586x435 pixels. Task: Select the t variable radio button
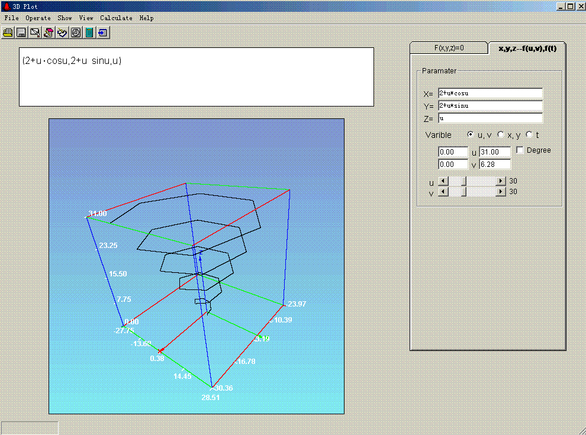[529, 134]
